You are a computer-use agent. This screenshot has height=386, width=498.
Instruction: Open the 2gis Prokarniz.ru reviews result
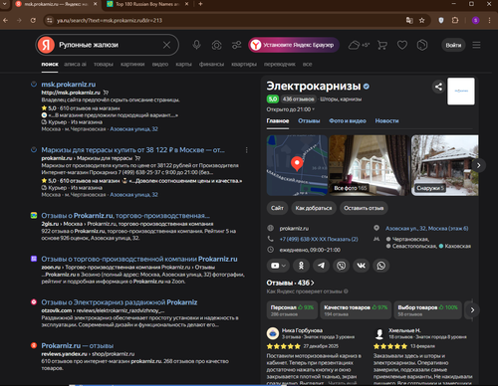pos(125,216)
